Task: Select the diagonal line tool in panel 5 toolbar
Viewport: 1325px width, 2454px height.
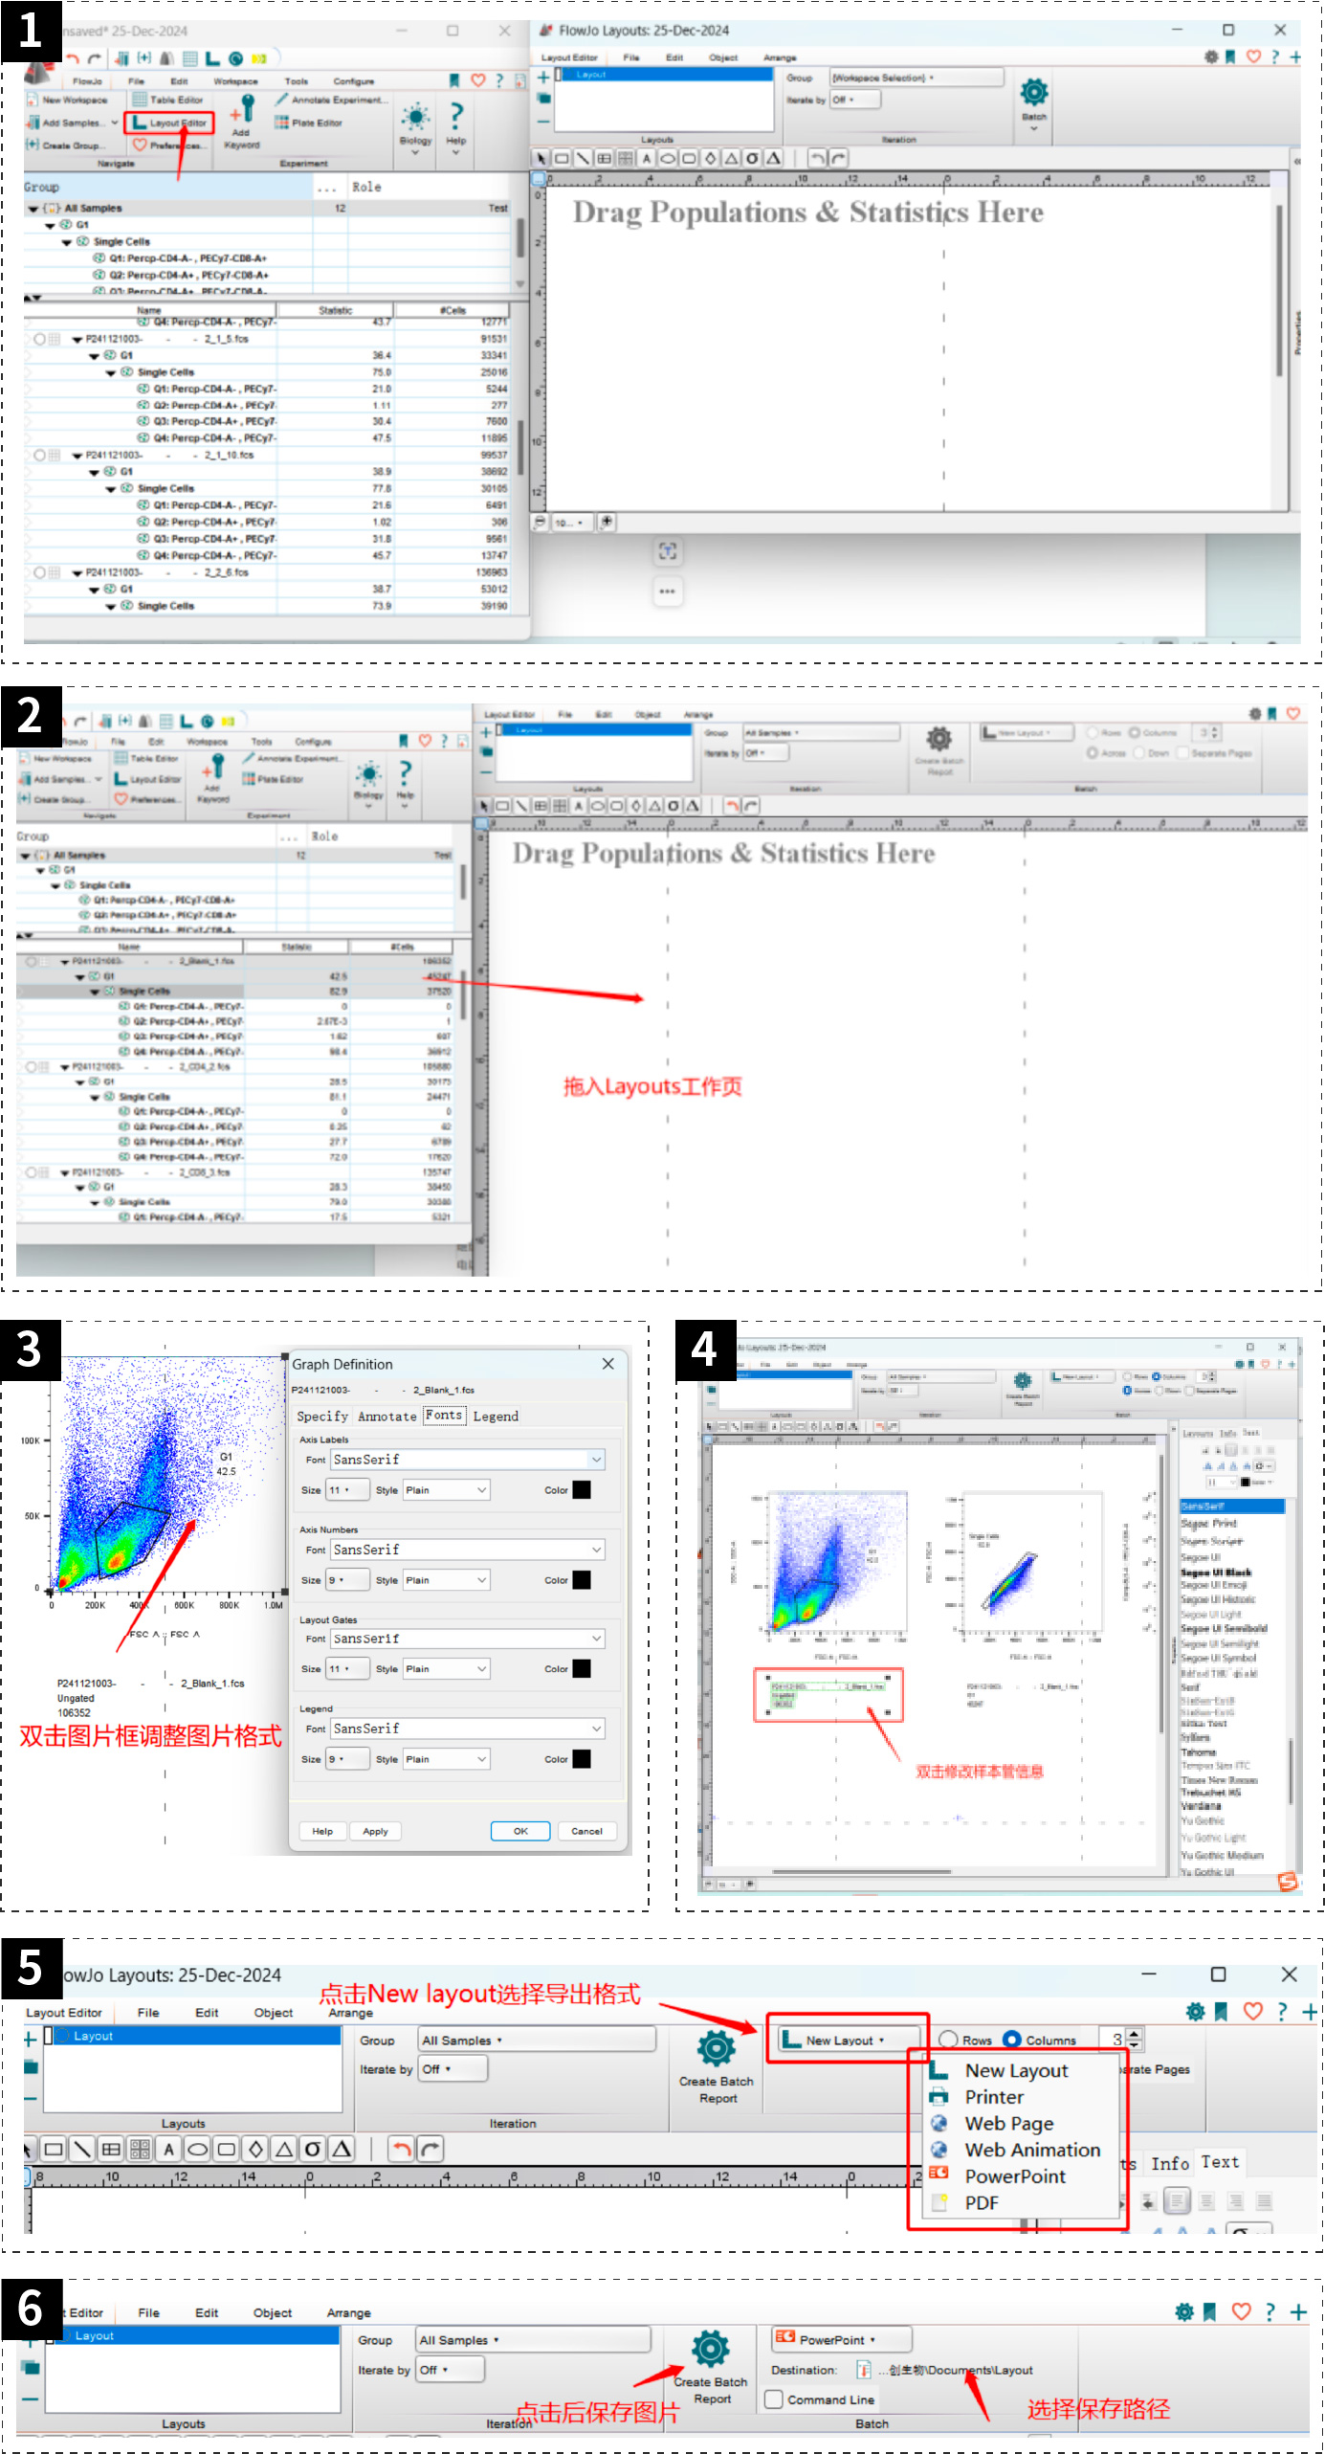Action: coord(82,2149)
